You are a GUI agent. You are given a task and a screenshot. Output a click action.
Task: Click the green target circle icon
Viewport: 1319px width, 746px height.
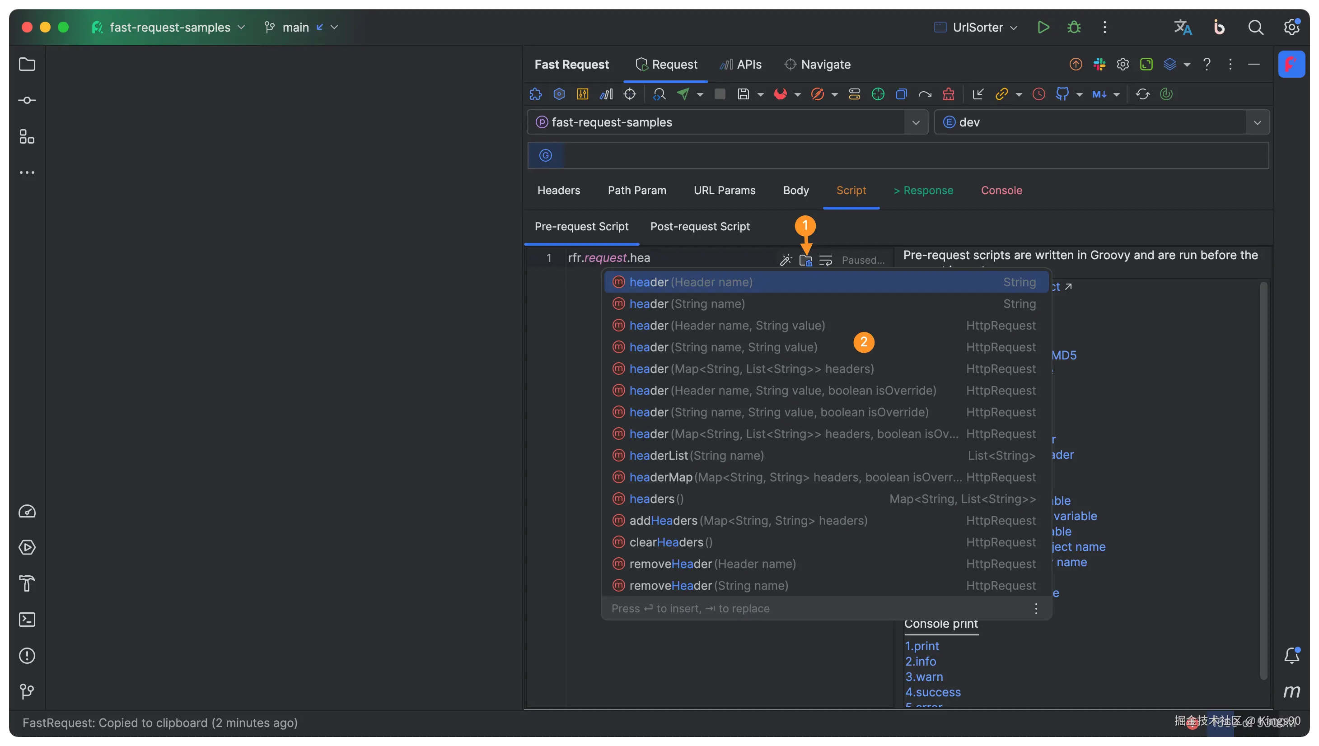878,94
